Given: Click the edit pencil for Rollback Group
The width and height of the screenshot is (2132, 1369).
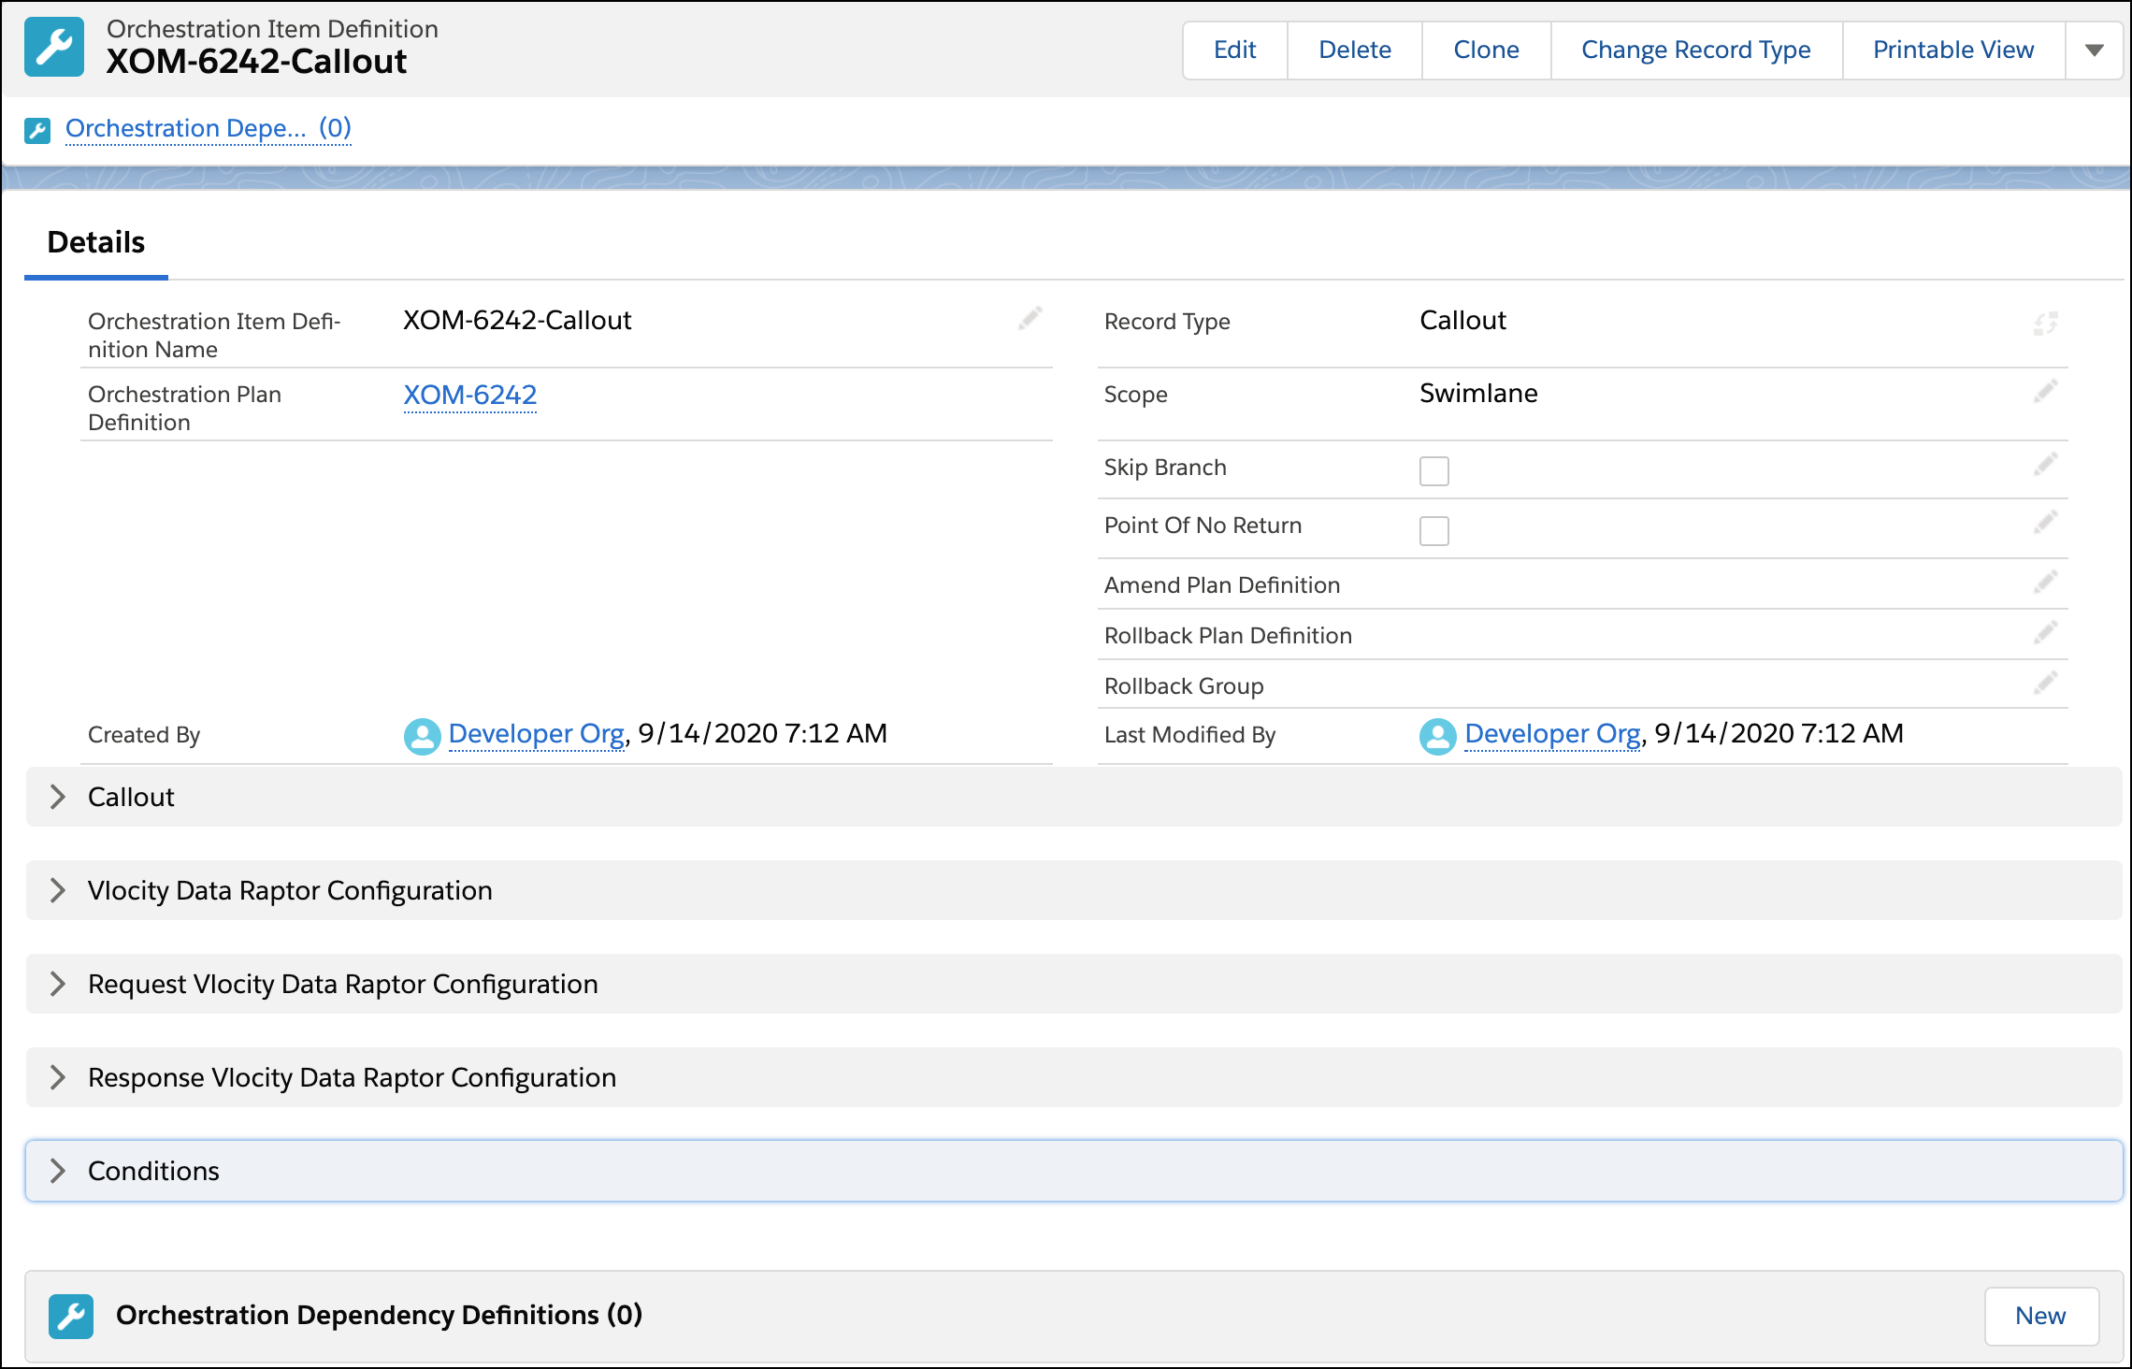Looking at the screenshot, I should click(2045, 684).
